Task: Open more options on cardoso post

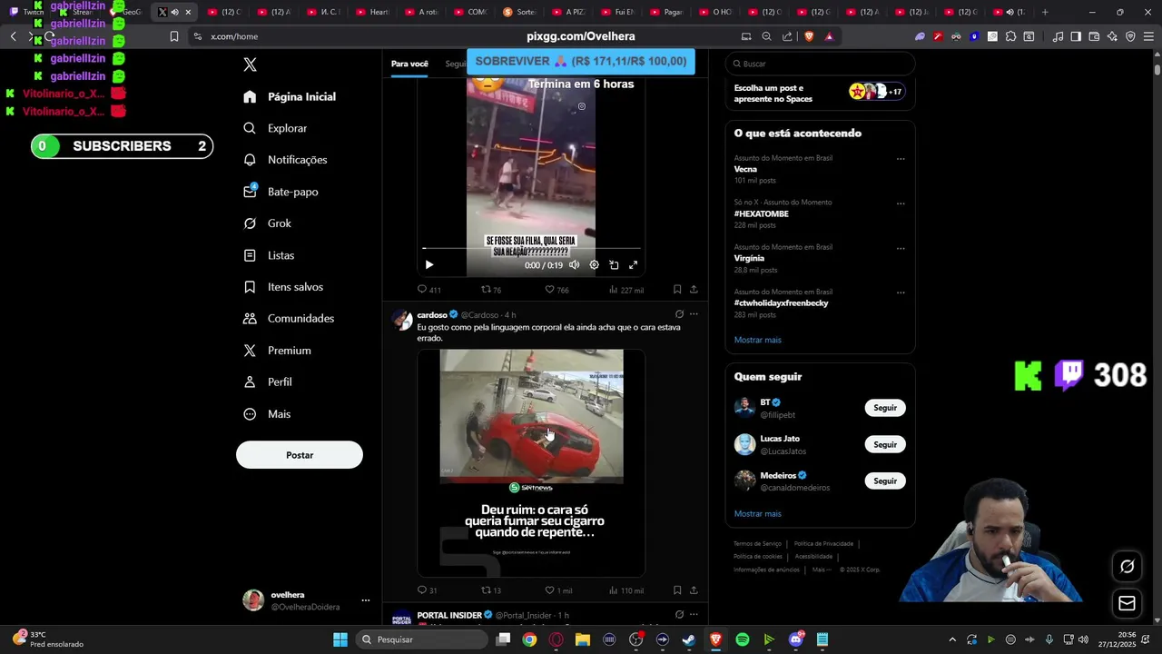Action: pos(694,314)
